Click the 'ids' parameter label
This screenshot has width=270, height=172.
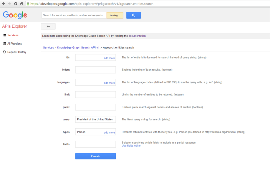click(x=68, y=57)
